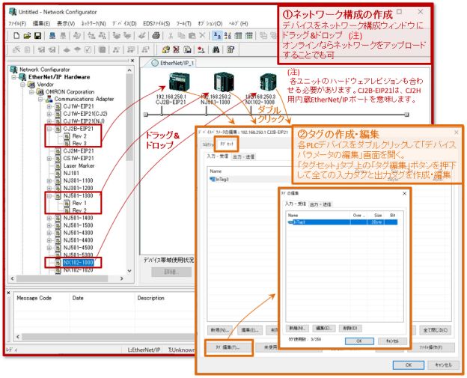Screen dimensions: 467x378
Task: Switch to the EtherNet/IP_1 network tab
Action: pyautogui.click(x=176, y=63)
